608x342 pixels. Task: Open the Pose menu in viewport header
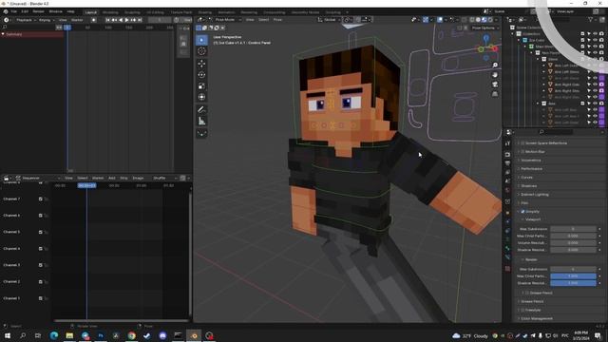[277, 19]
